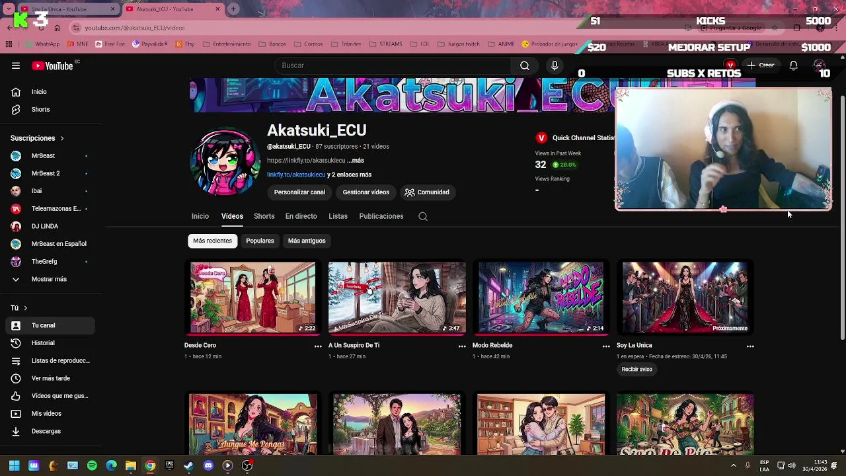Start voice search with the microphone
The width and height of the screenshot is (846, 476).
tap(555, 65)
